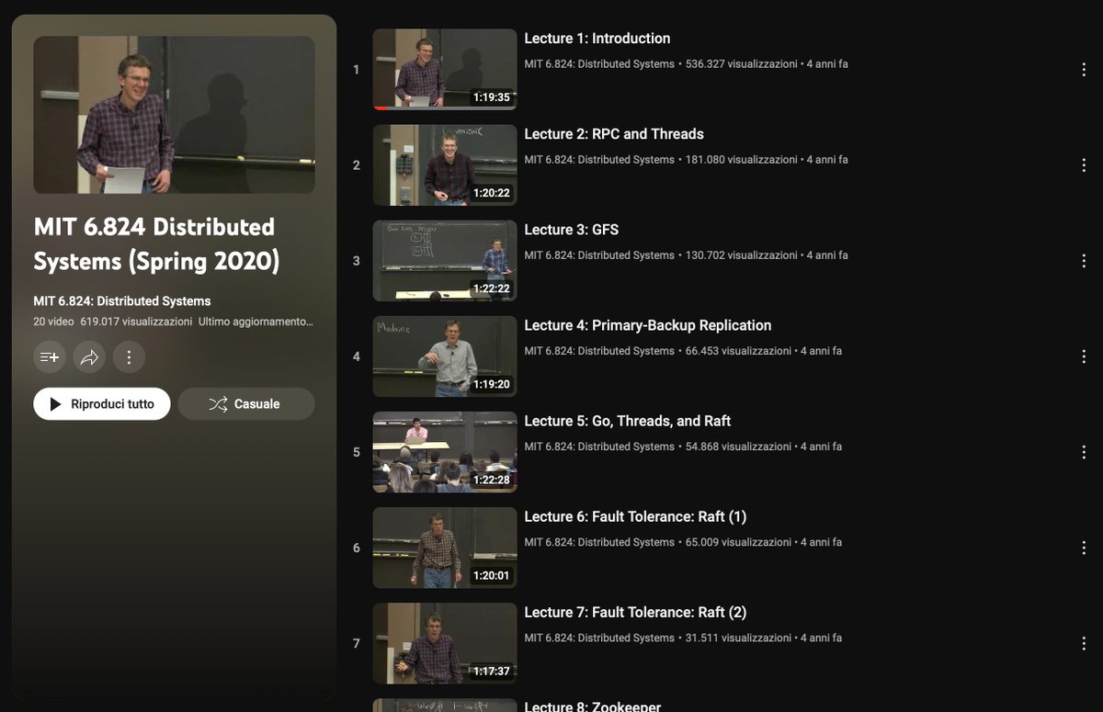Screen dimensions: 1103x712
Task: Click the Lecture 1 thumbnail showing 1:19:35
Action: pyautogui.click(x=445, y=70)
